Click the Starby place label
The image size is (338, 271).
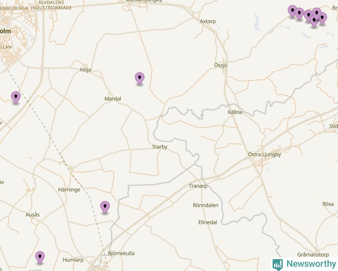tap(160, 147)
